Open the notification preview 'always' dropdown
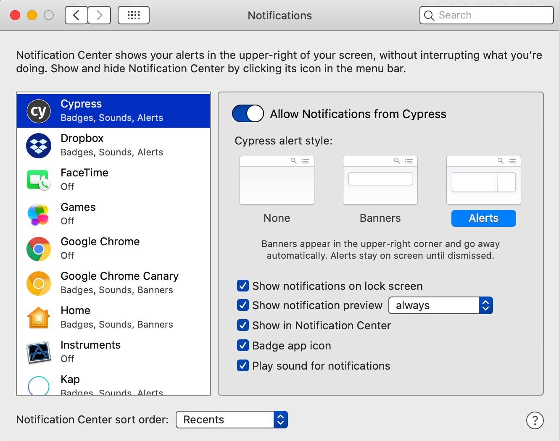The height and width of the screenshot is (441, 559). 440,305
